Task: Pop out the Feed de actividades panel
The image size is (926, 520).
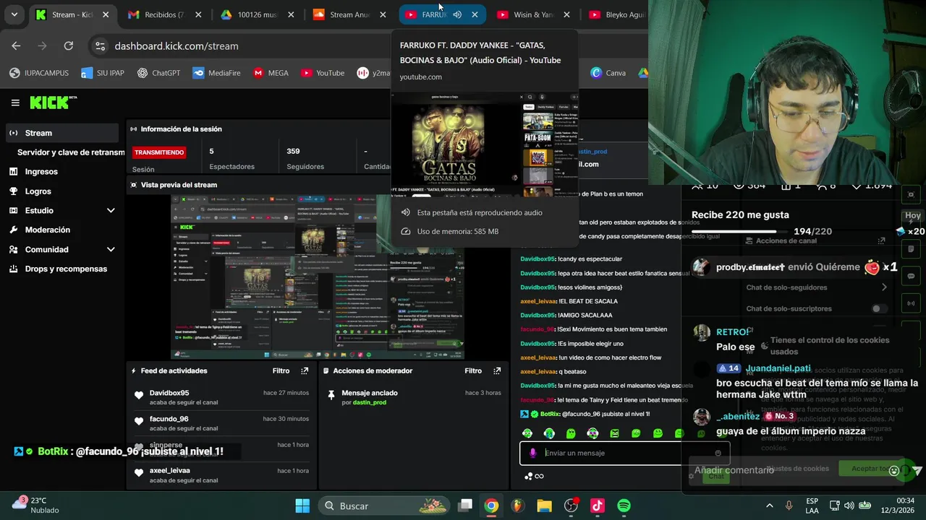Action: pos(305,370)
